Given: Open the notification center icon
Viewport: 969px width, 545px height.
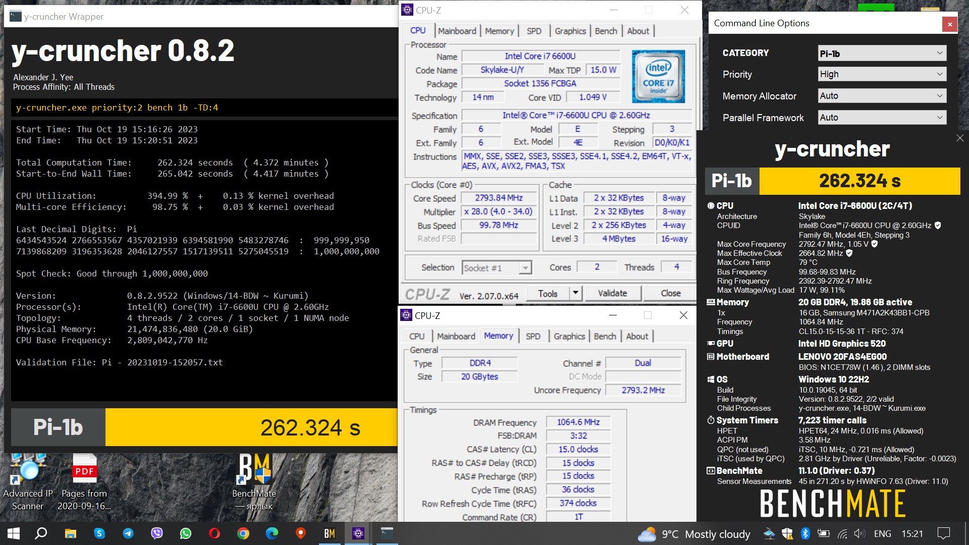Looking at the screenshot, I should tap(943, 533).
